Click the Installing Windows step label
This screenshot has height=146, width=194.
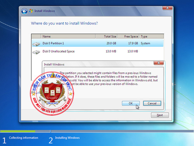68,138
